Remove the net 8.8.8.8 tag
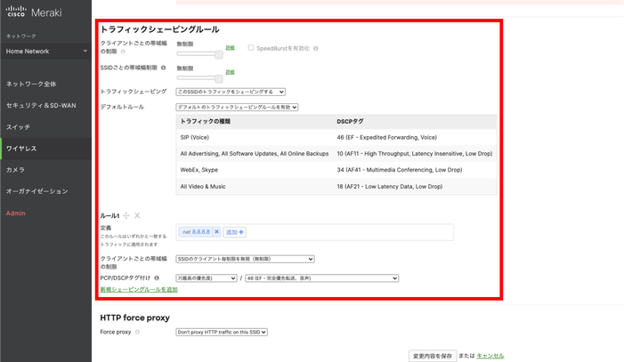624x362 pixels. pos(216,232)
